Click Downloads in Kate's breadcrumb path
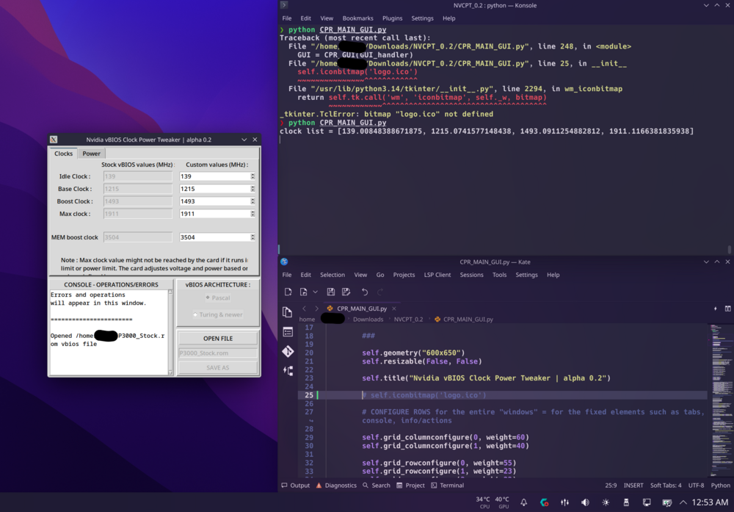 coord(368,320)
